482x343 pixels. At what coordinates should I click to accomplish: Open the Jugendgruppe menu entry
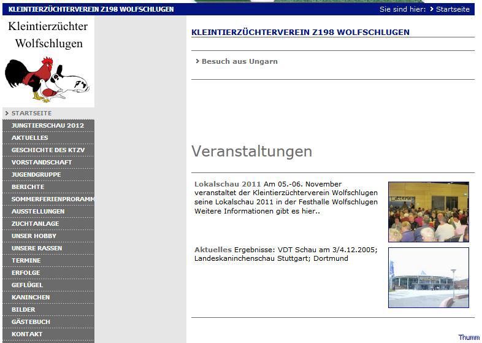36,175
